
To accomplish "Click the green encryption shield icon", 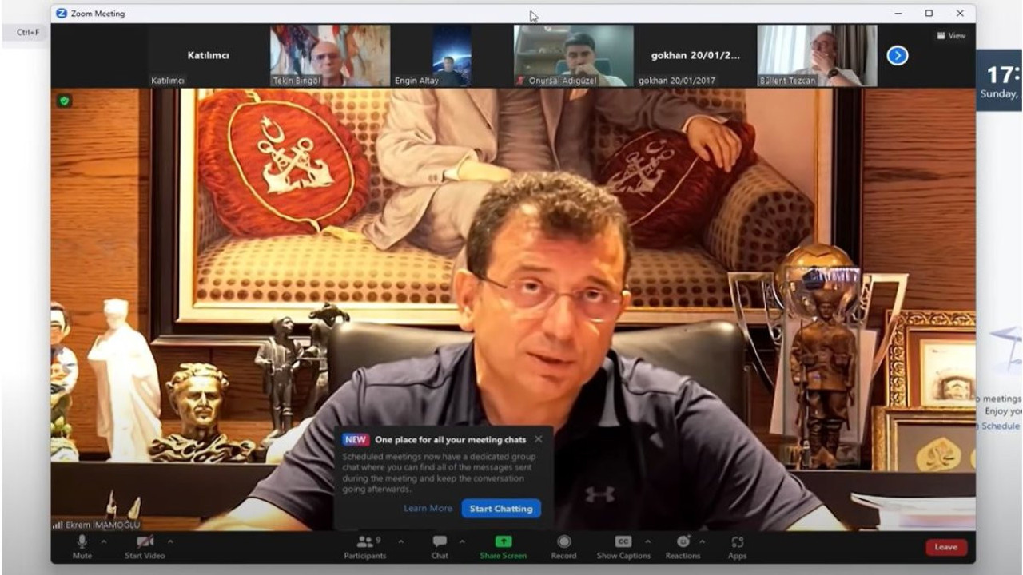I will click(x=65, y=101).
